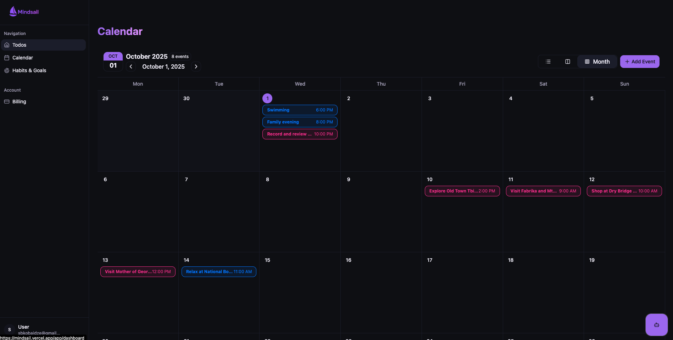Viewport: 673px width, 340px height.
Task: Open Todos from the sidebar navigation
Action: [43, 45]
